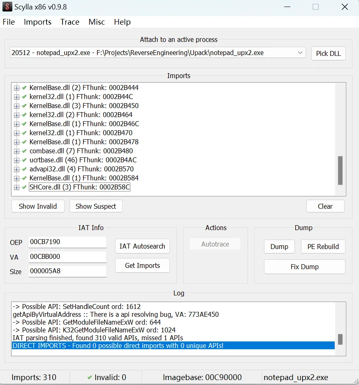Viewport: 359px width, 385px height.
Task: Click Show Invalid imports button
Action: 38,206
